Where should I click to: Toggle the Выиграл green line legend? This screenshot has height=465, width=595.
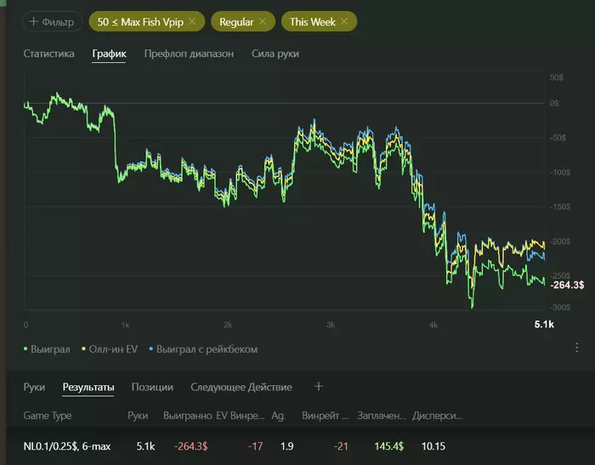[x=47, y=349]
